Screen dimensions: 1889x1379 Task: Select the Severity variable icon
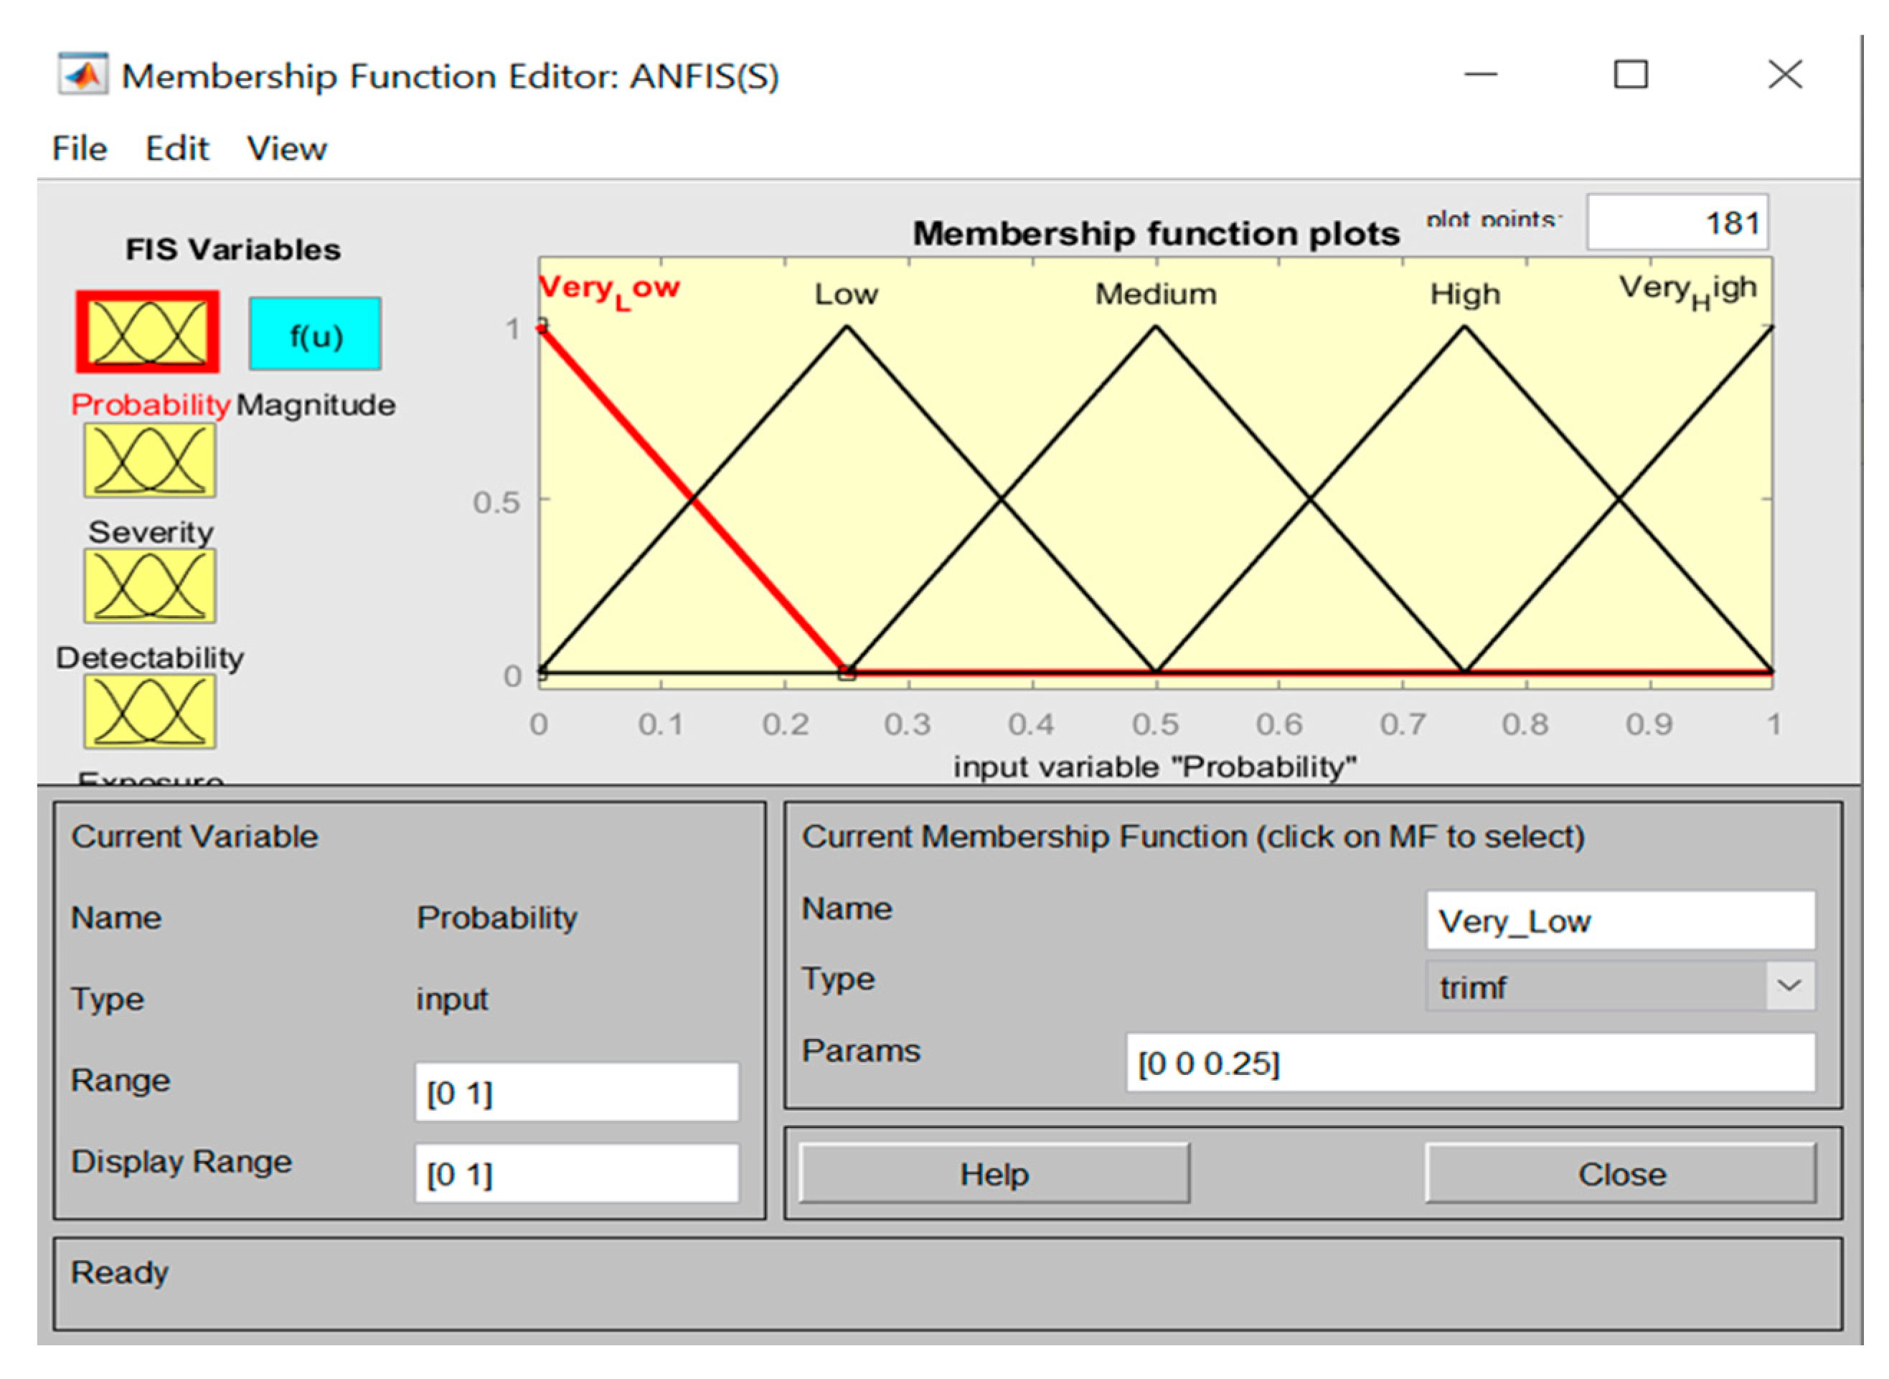(x=149, y=460)
